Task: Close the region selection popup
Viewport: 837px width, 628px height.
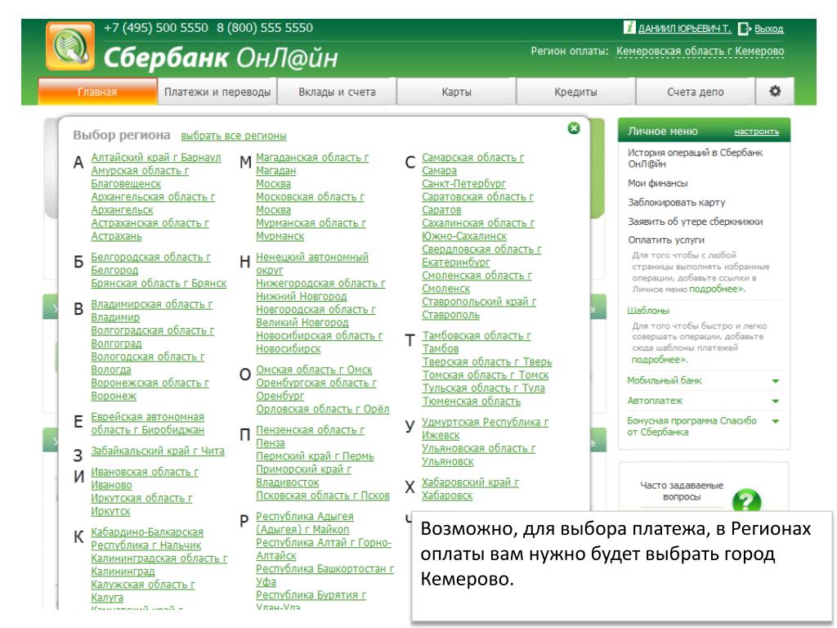Action: click(x=574, y=128)
